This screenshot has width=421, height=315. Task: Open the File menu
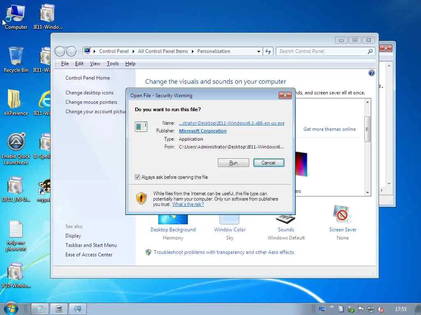(65, 64)
